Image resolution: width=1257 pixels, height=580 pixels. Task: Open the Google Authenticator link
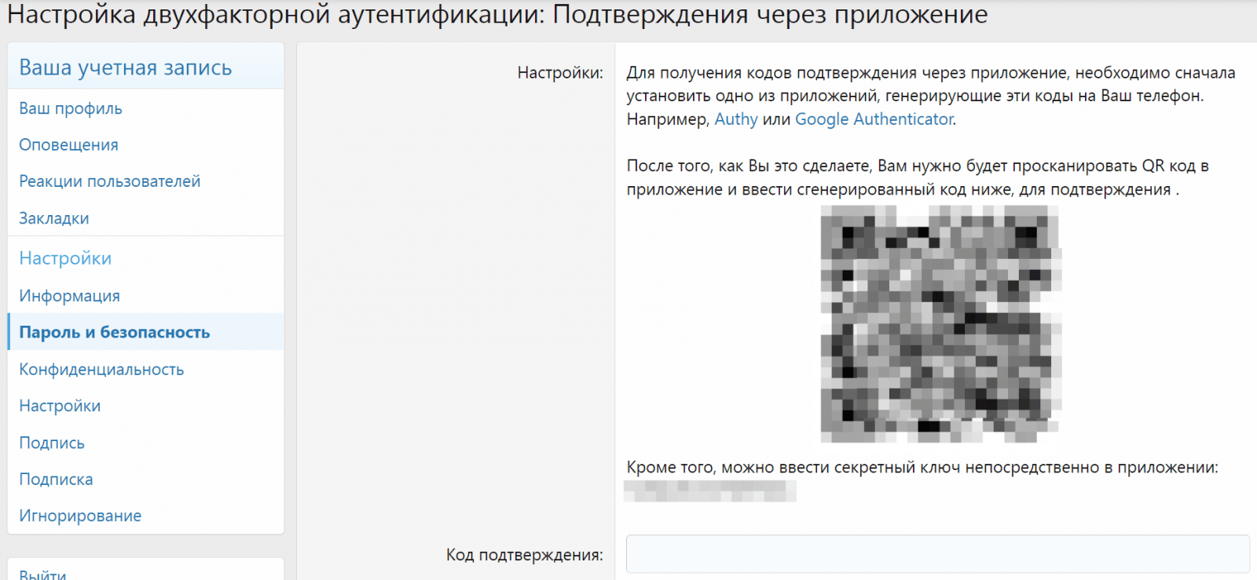(874, 119)
